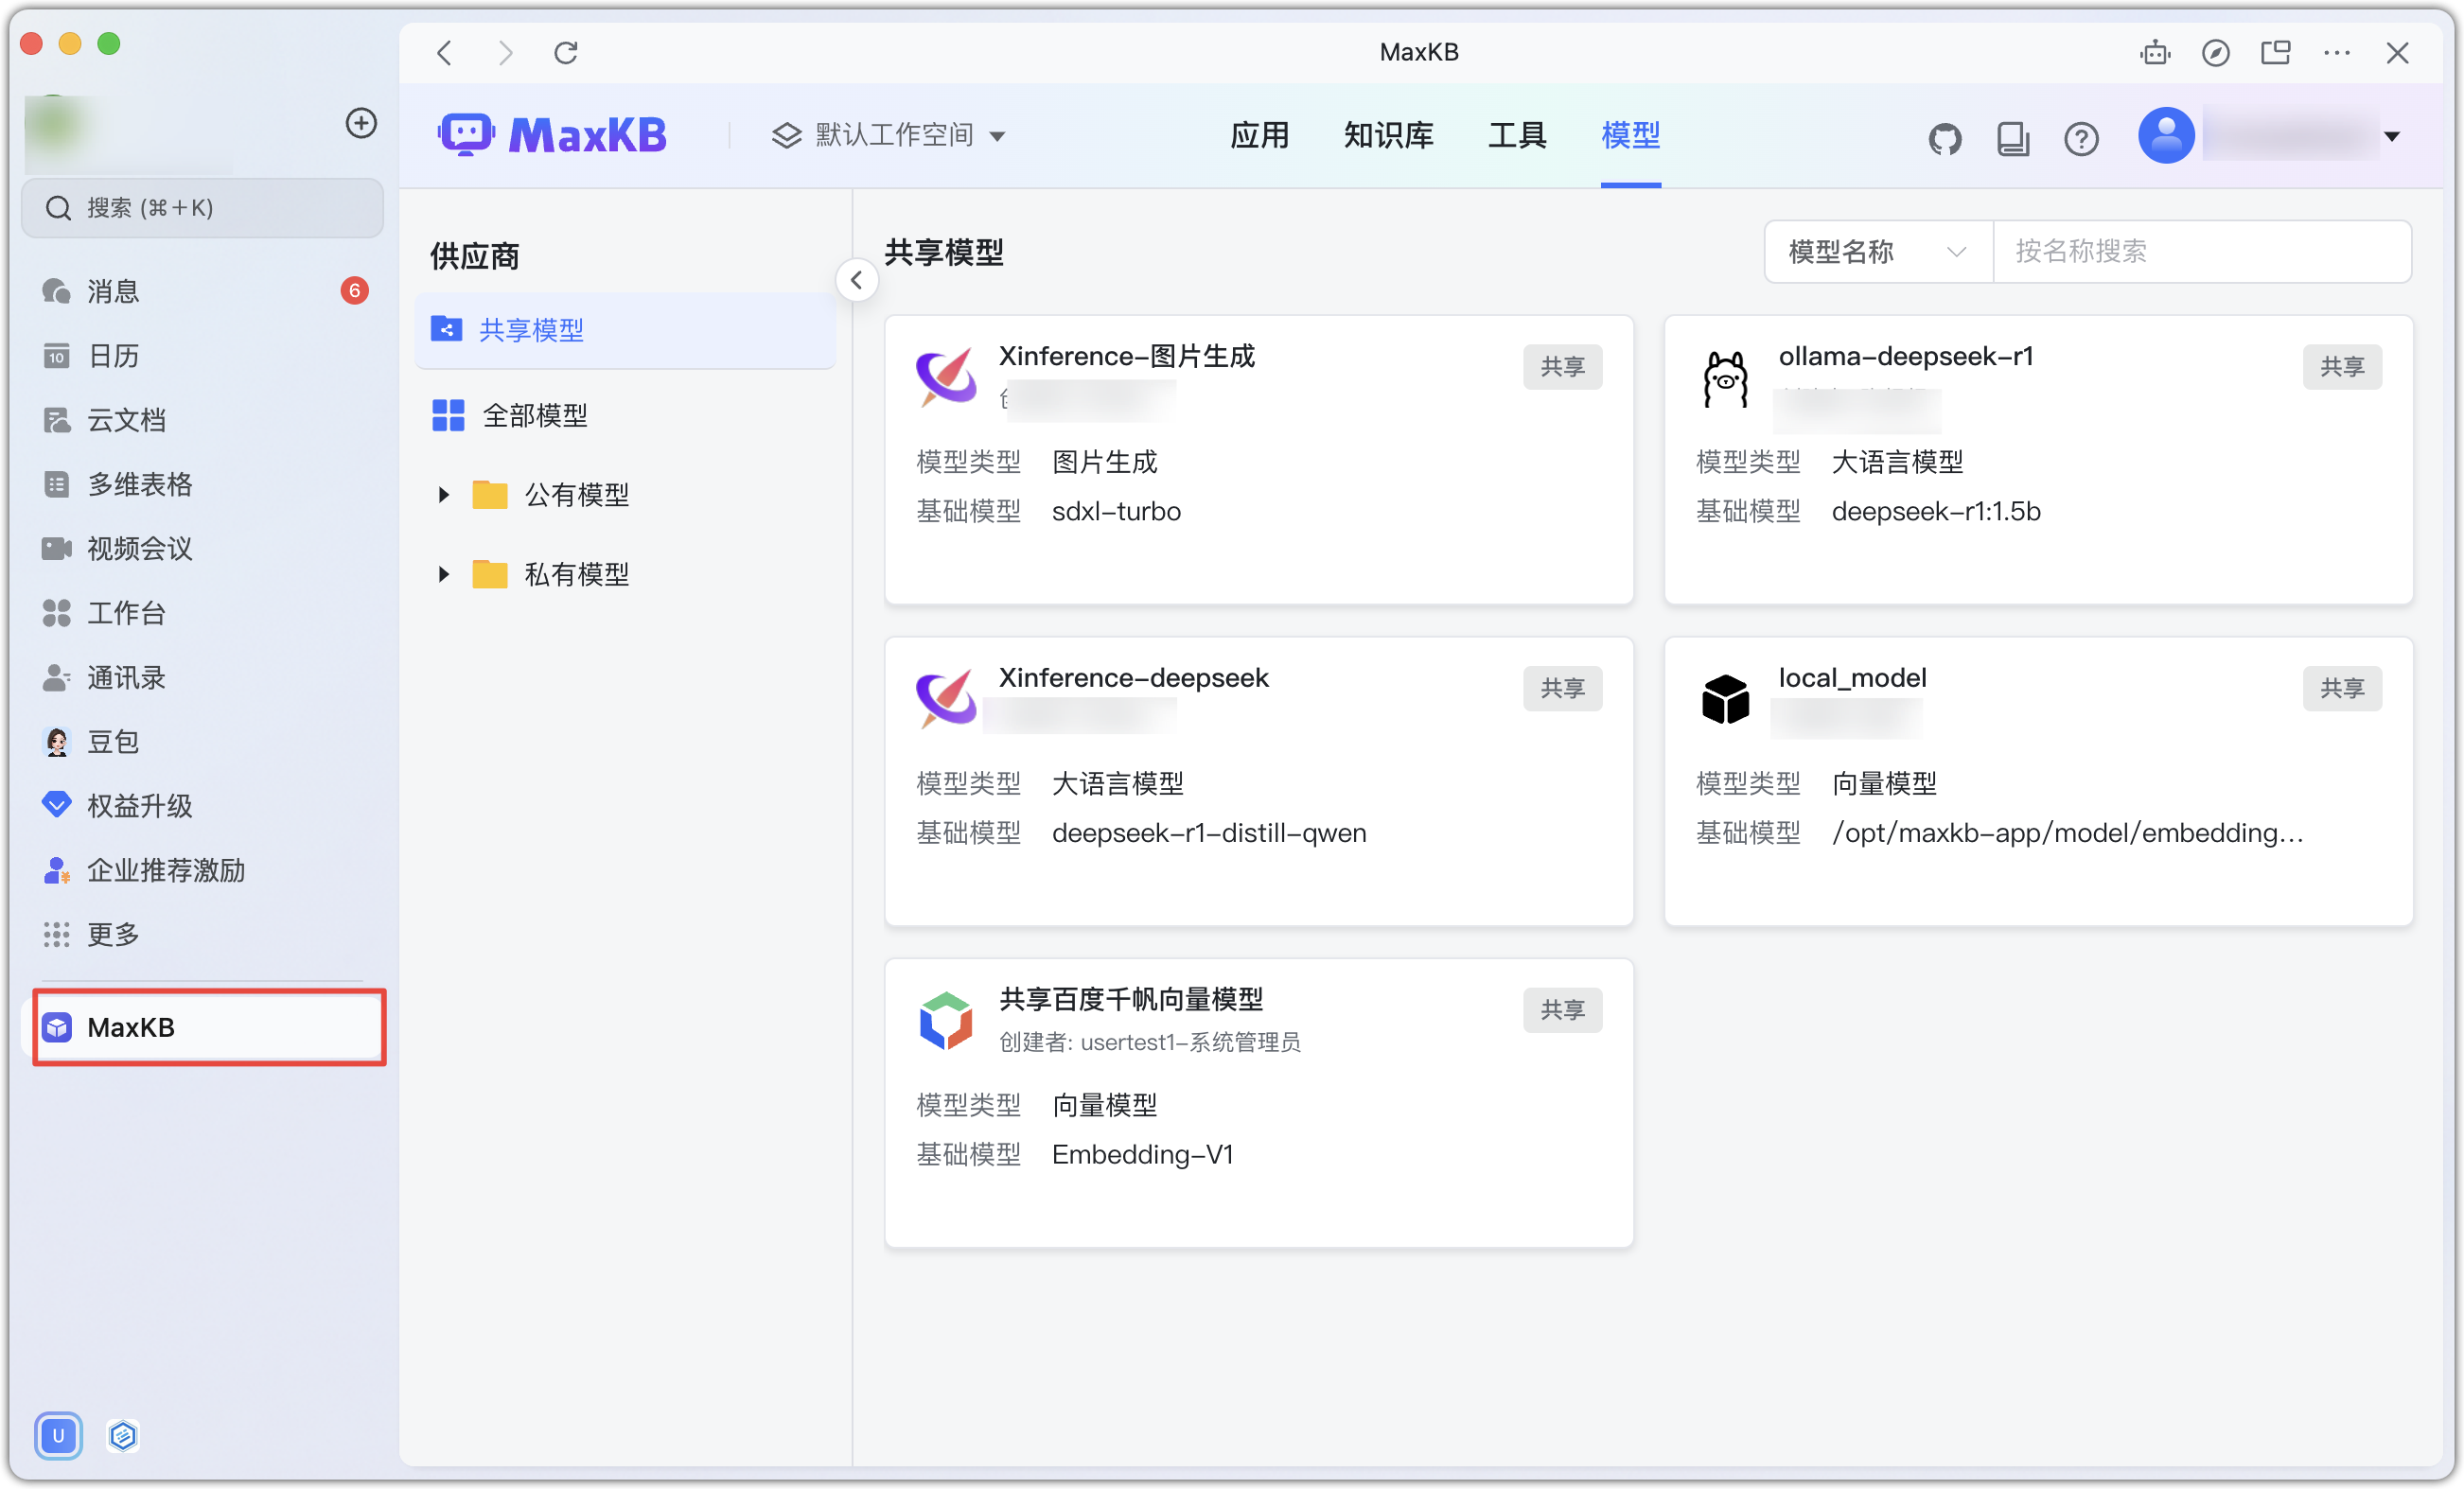
Task: Click 共享 on the ollama-deepseek-r1 card
Action: (2343, 367)
